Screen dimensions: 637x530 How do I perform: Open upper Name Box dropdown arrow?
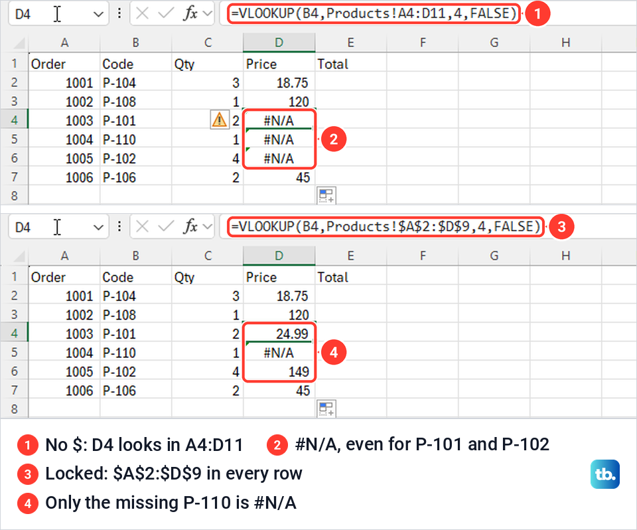point(98,15)
